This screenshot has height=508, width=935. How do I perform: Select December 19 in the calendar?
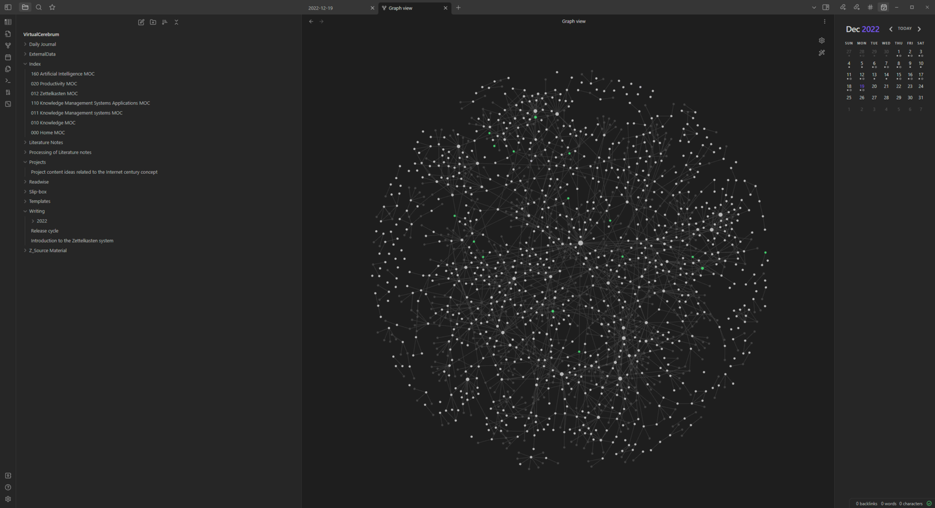[x=861, y=86]
